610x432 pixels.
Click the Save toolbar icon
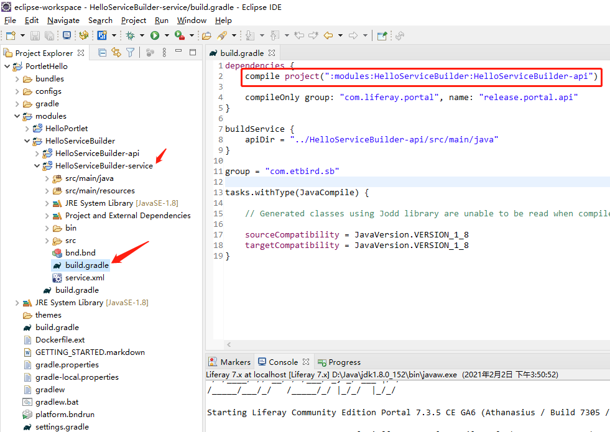coord(35,35)
